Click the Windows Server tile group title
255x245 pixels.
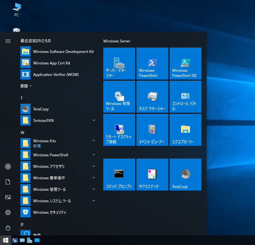pos(117,41)
